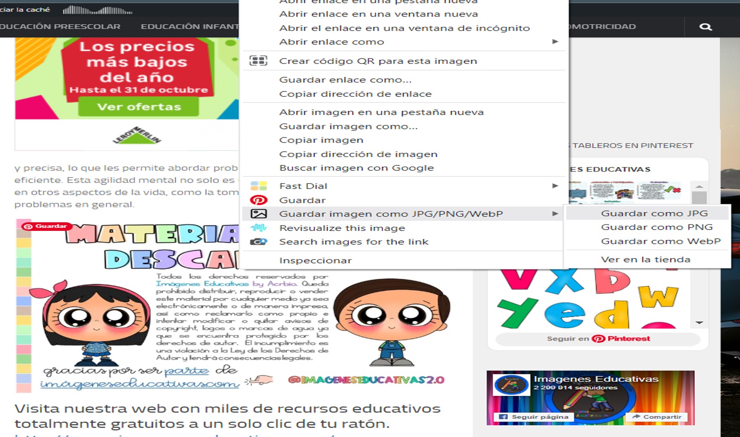Click Compartir button on Facebook widget

[656, 417]
